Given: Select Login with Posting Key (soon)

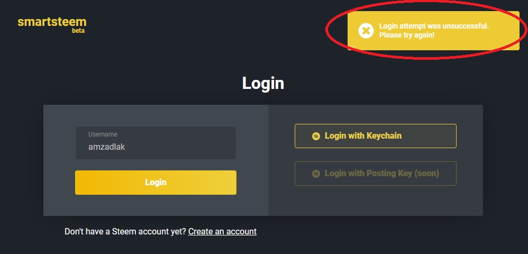Looking at the screenshot, I should (375, 174).
